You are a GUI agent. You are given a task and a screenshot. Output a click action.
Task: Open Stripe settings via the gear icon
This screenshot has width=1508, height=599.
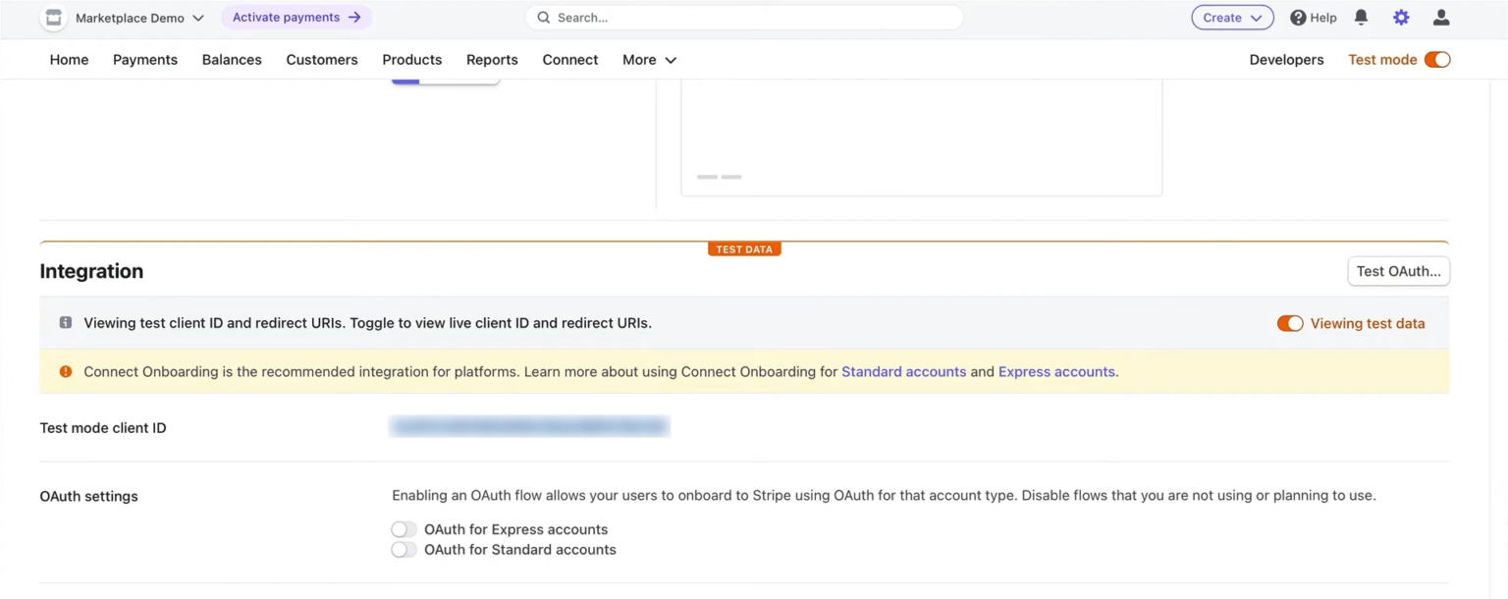1401,17
